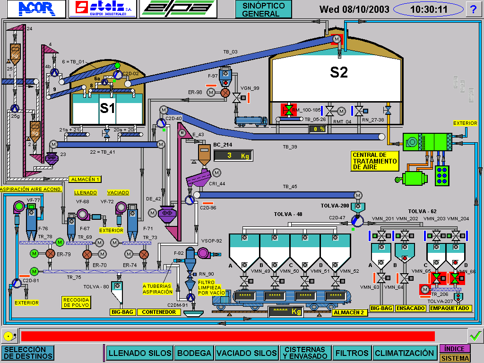Click the red alarm message bar
484x363 pixels.
pos(228,336)
